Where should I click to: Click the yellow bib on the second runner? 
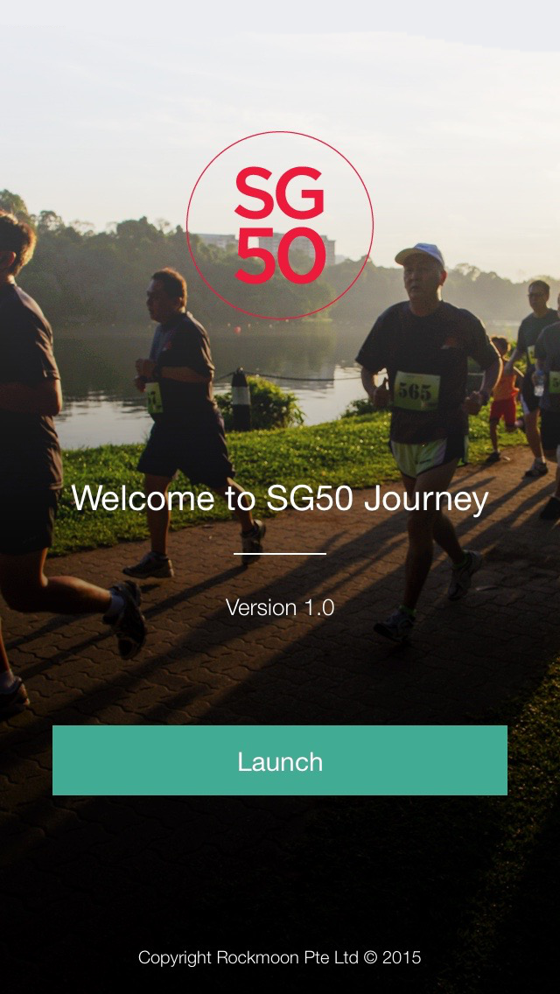point(154,398)
